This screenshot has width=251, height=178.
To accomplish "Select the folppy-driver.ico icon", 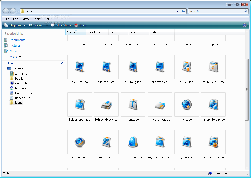I will [x=106, y=105].
